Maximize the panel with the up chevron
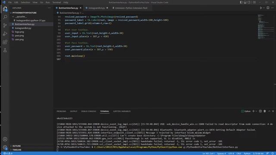The width and height of the screenshot is (276, 155). pos(269,111)
